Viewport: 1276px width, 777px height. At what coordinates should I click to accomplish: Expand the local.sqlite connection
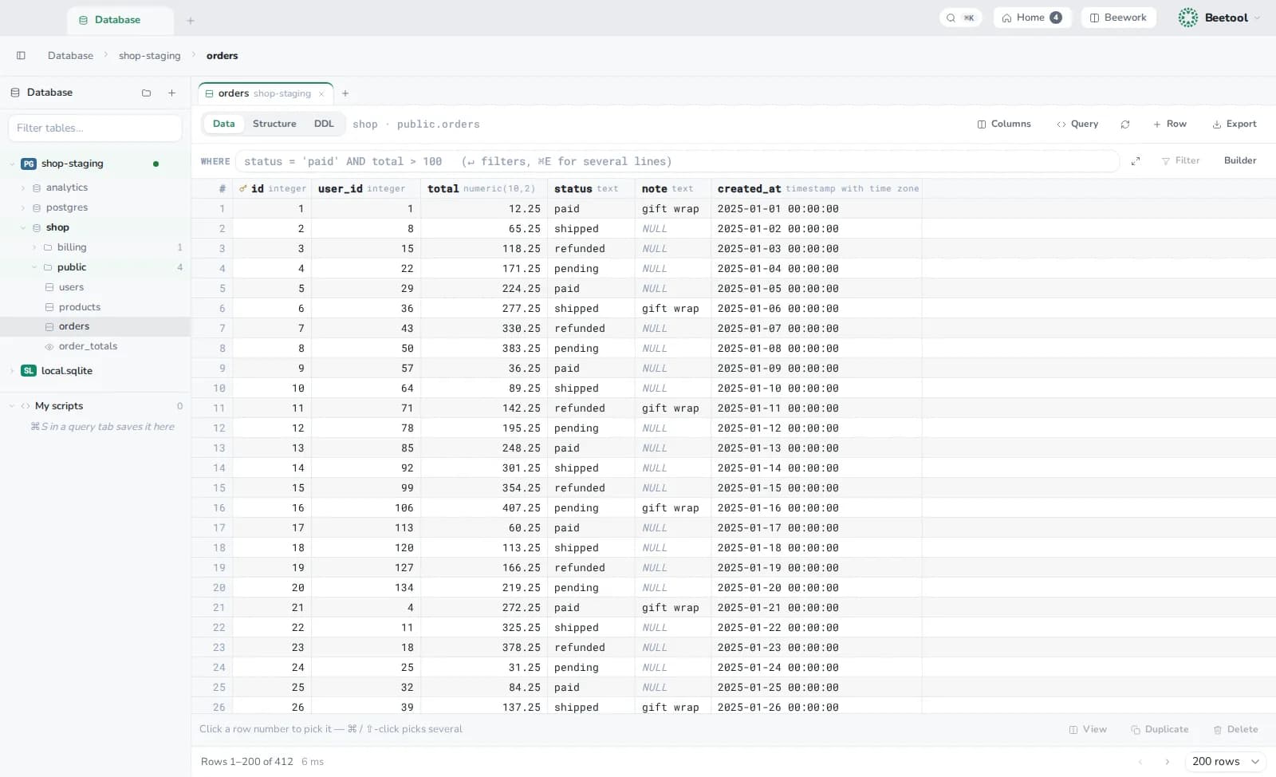[12, 371]
